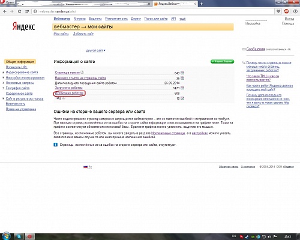Open Права на управление in sidebar

(21, 109)
